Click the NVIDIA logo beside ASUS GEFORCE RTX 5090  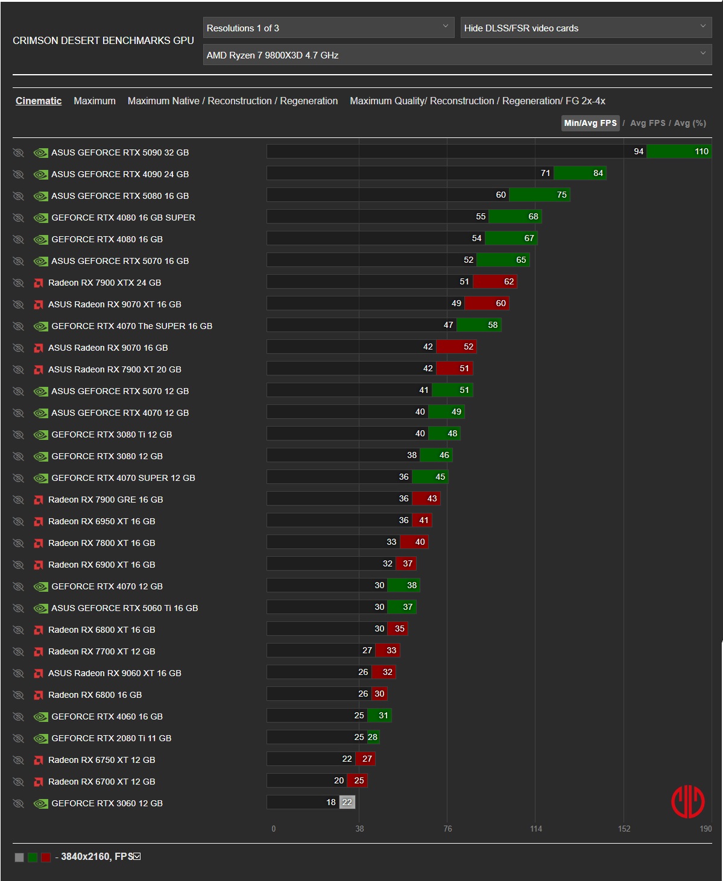click(40, 153)
